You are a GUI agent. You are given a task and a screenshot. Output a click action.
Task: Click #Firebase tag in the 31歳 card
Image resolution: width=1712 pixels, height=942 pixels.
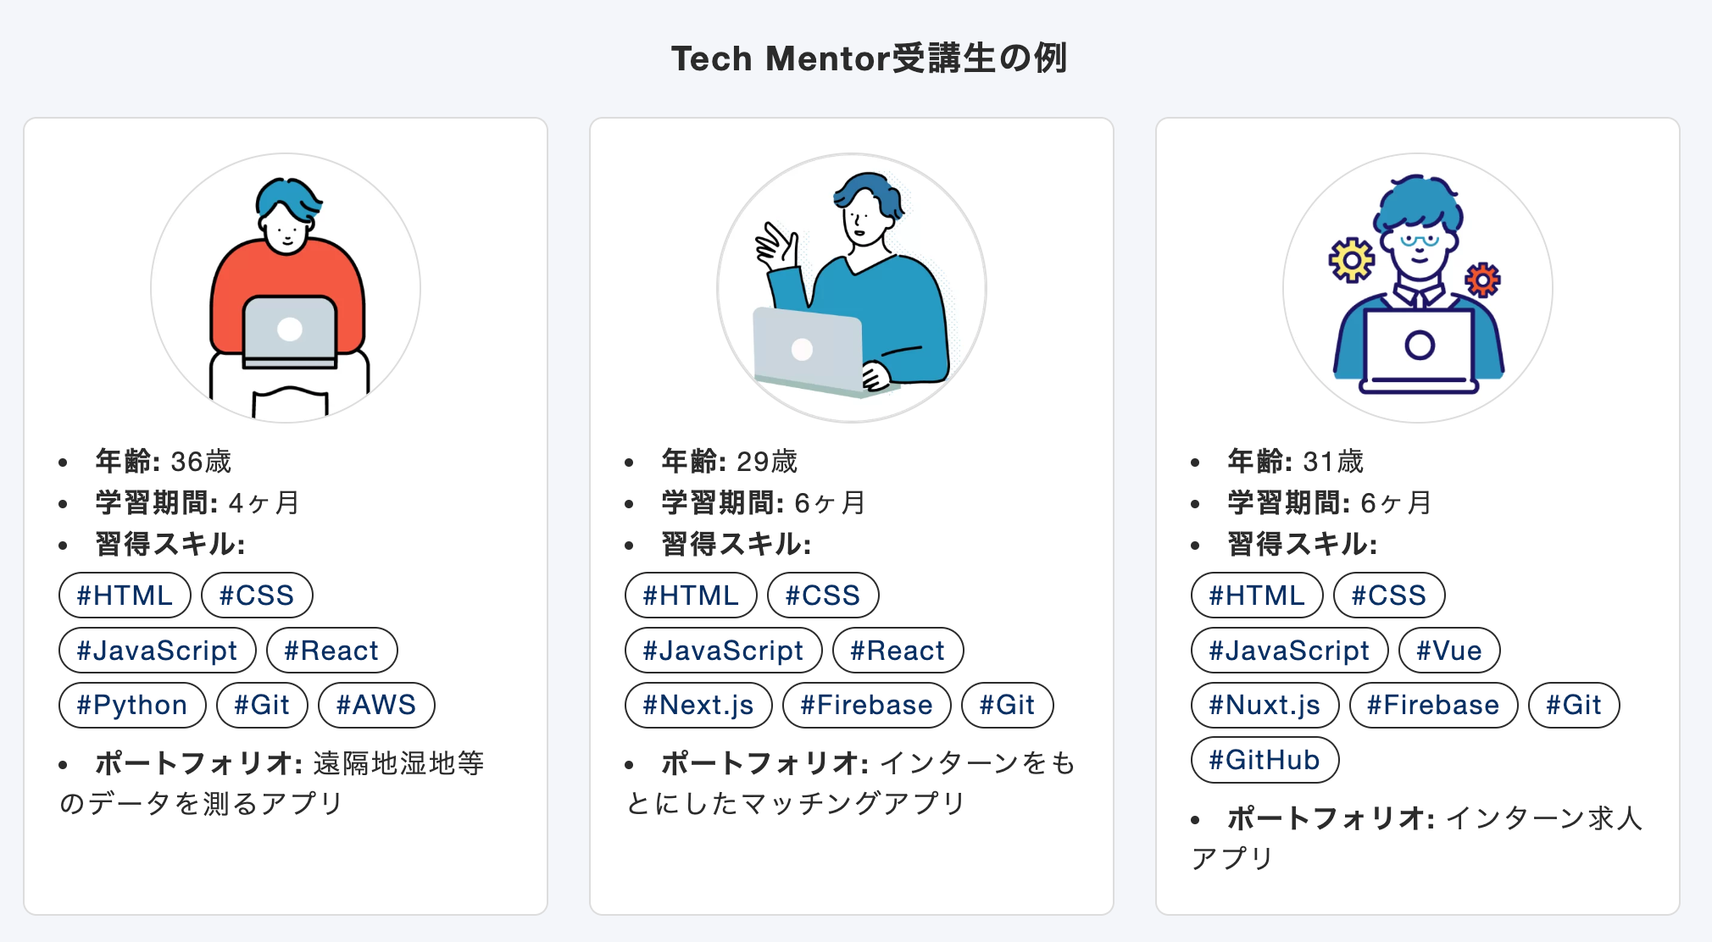(1433, 705)
